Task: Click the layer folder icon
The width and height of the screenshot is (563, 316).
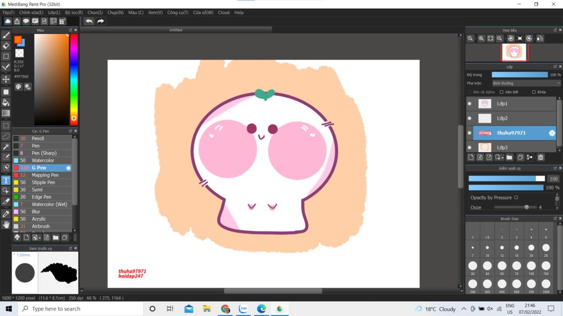Action: point(510,157)
